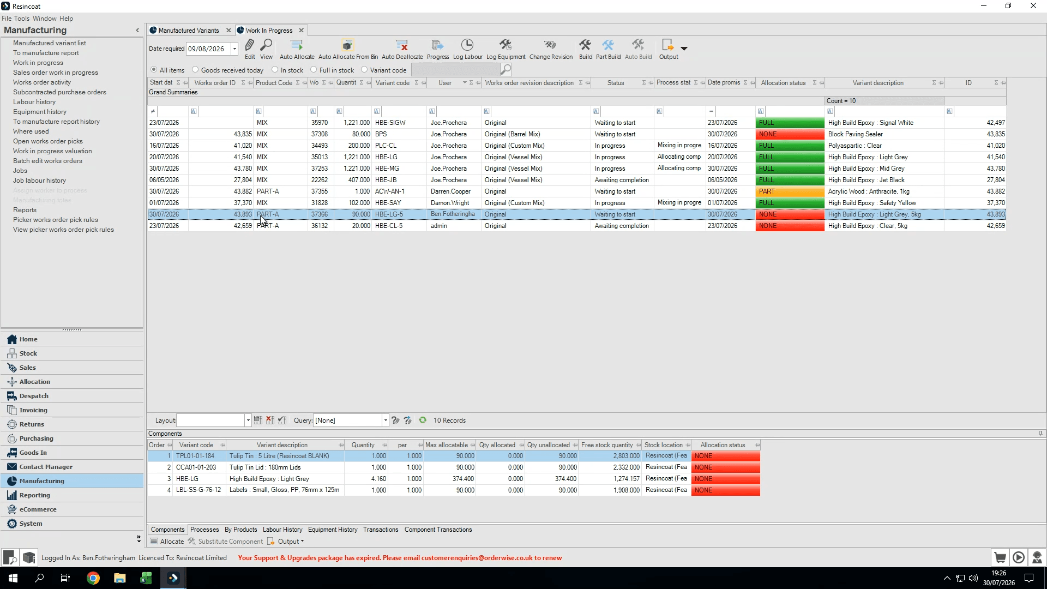
Task: Open the Query dropdown list
Action: click(x=386, y=420)
